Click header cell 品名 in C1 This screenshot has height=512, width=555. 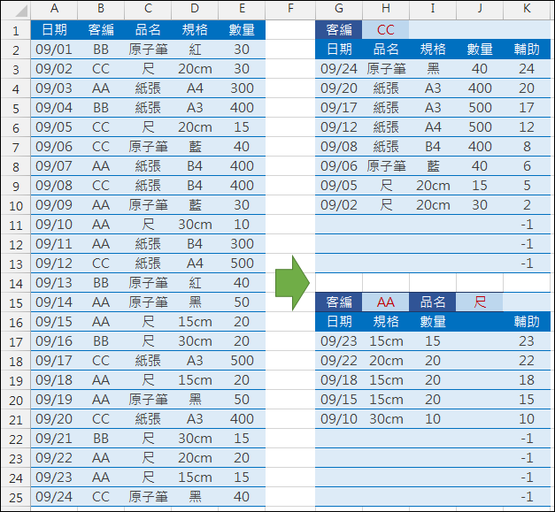point(148,30)
